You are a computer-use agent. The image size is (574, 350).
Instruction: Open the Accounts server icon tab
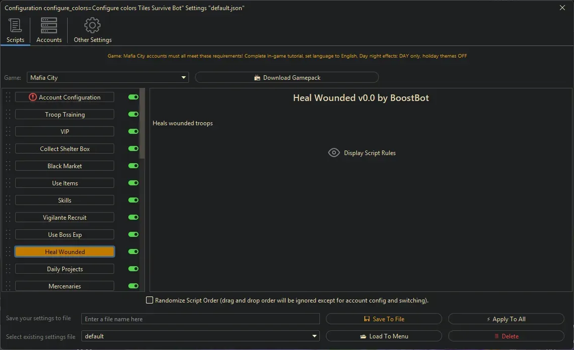click(49, 25)
